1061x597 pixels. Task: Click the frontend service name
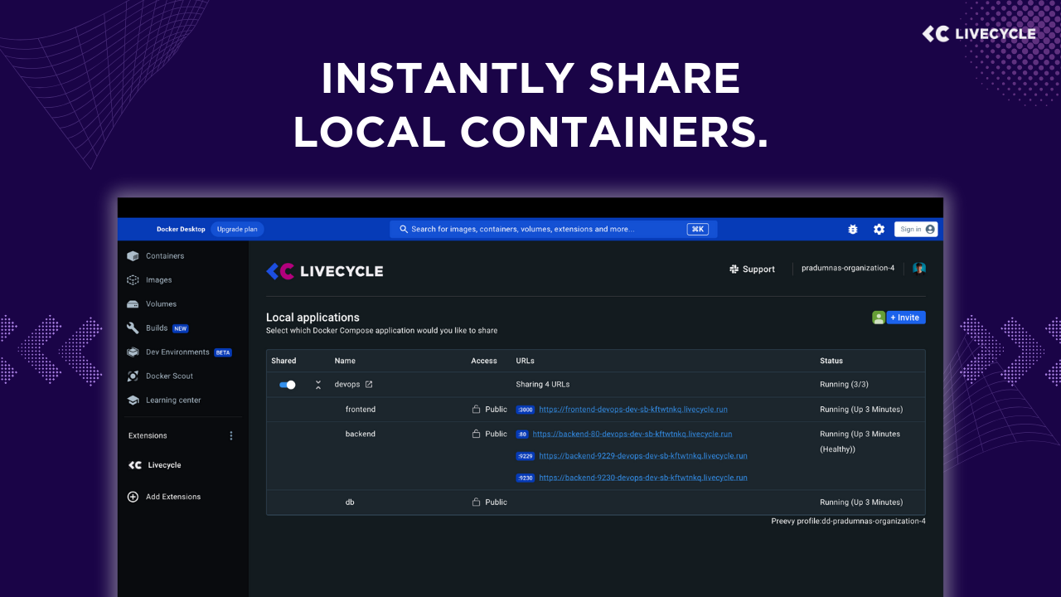[x=361, y=410]
